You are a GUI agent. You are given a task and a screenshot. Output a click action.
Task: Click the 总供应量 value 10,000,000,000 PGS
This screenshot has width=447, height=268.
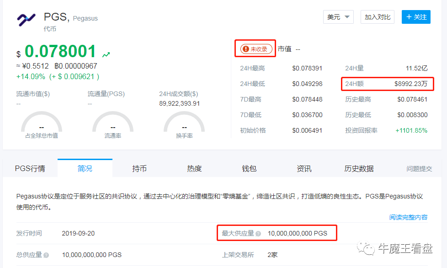coord(92,255)
